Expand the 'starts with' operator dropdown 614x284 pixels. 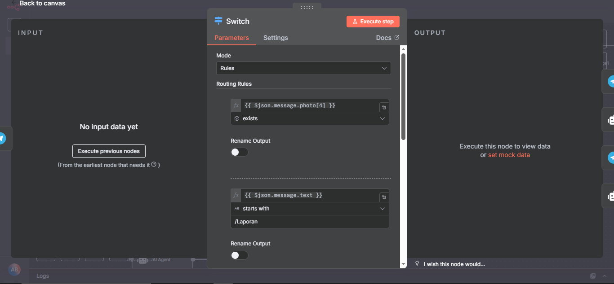pos(310,209)
